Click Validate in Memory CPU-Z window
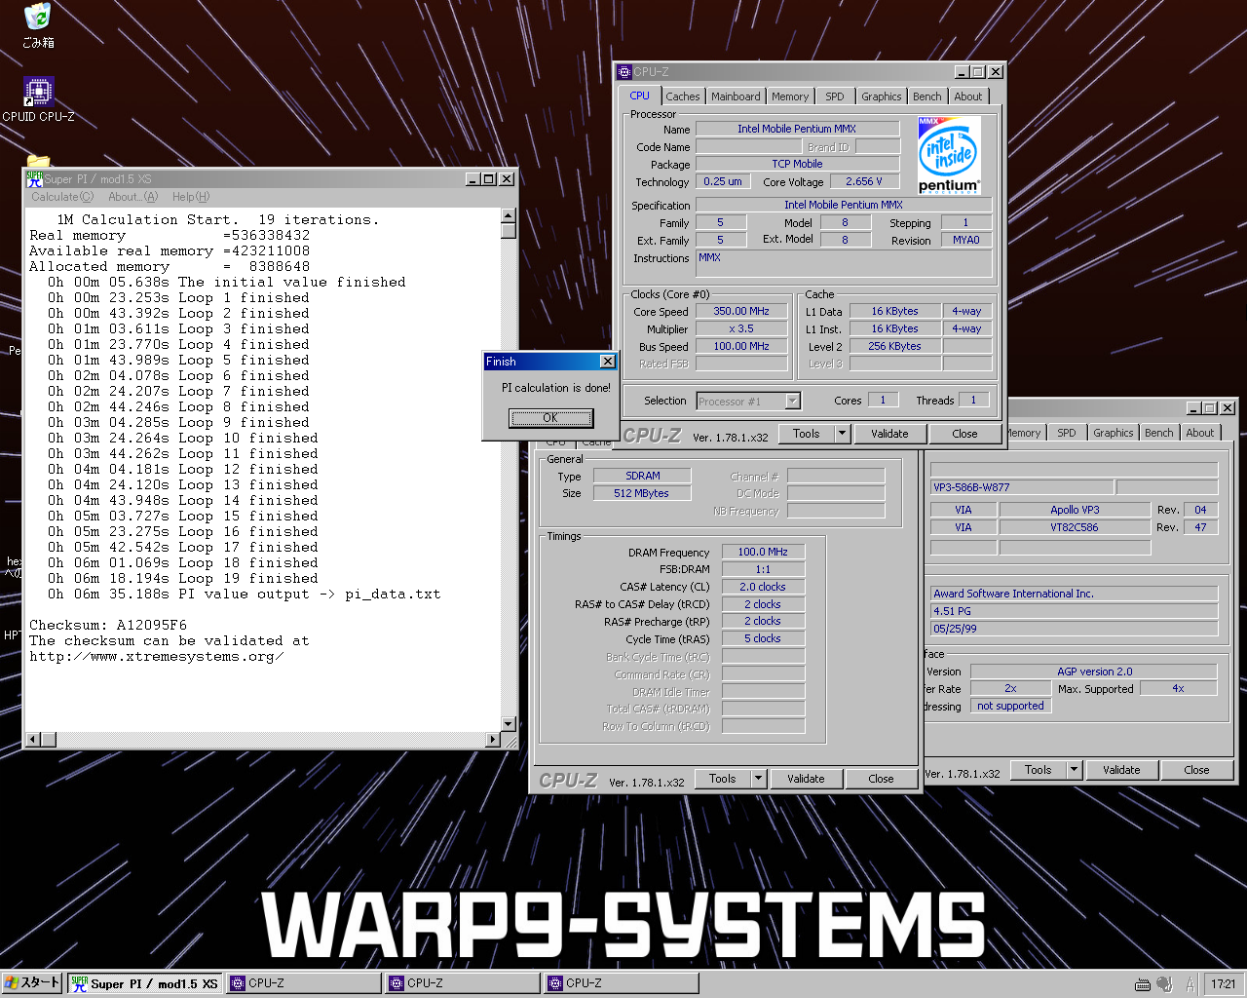The width and height of the screenshot is (1247, 998). [x=806, y=779]
